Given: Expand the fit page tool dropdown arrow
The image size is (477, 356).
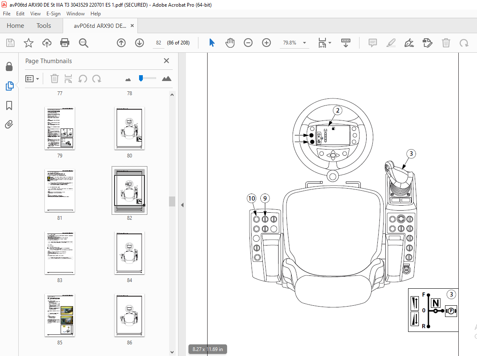Looking at the screenshot, I should pyautogui.click(x=330, y=43).
